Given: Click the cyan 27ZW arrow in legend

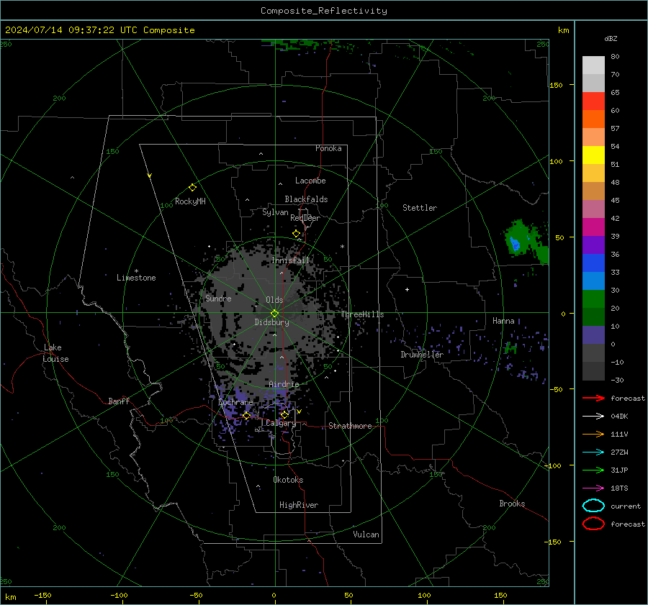Looking at the screenshot, I should tap(593, 452).
